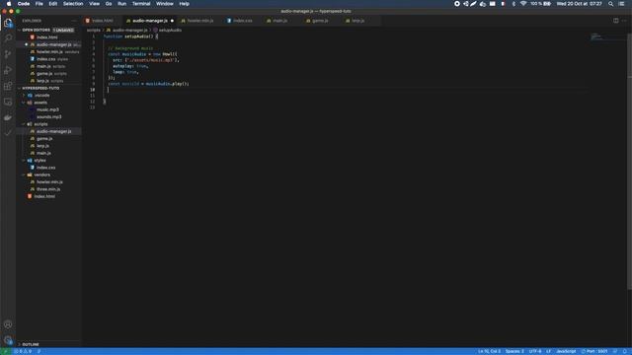
Task: Click the editor vertical scrollbar
Action: (629, 161)
